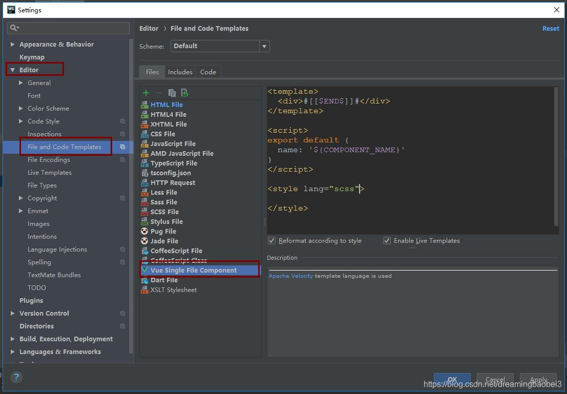The height and width of the screenshot is (394, 567).
Task: Click the settings search field
Action: coord(68,28)
